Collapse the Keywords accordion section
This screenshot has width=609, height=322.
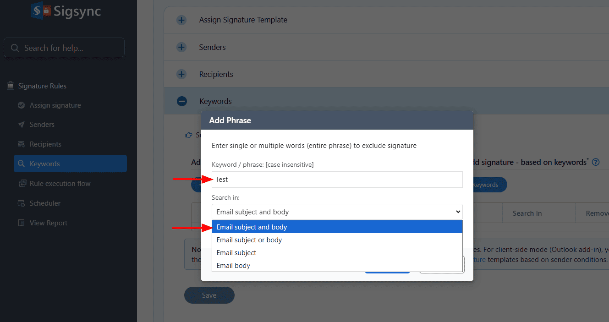(182, 101)
